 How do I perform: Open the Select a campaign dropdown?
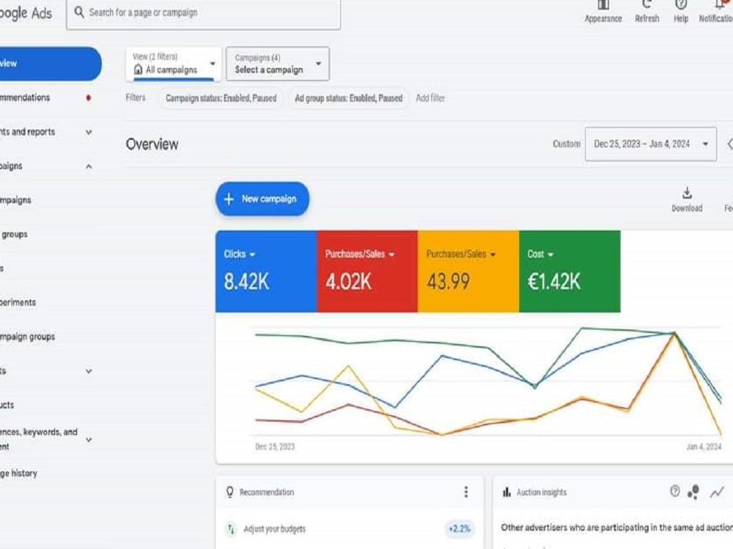(x=277, y=64)
